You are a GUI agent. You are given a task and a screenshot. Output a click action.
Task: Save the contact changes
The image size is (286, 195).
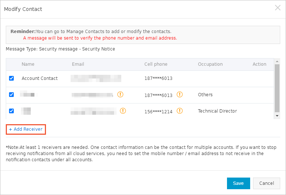pos(238,183)
